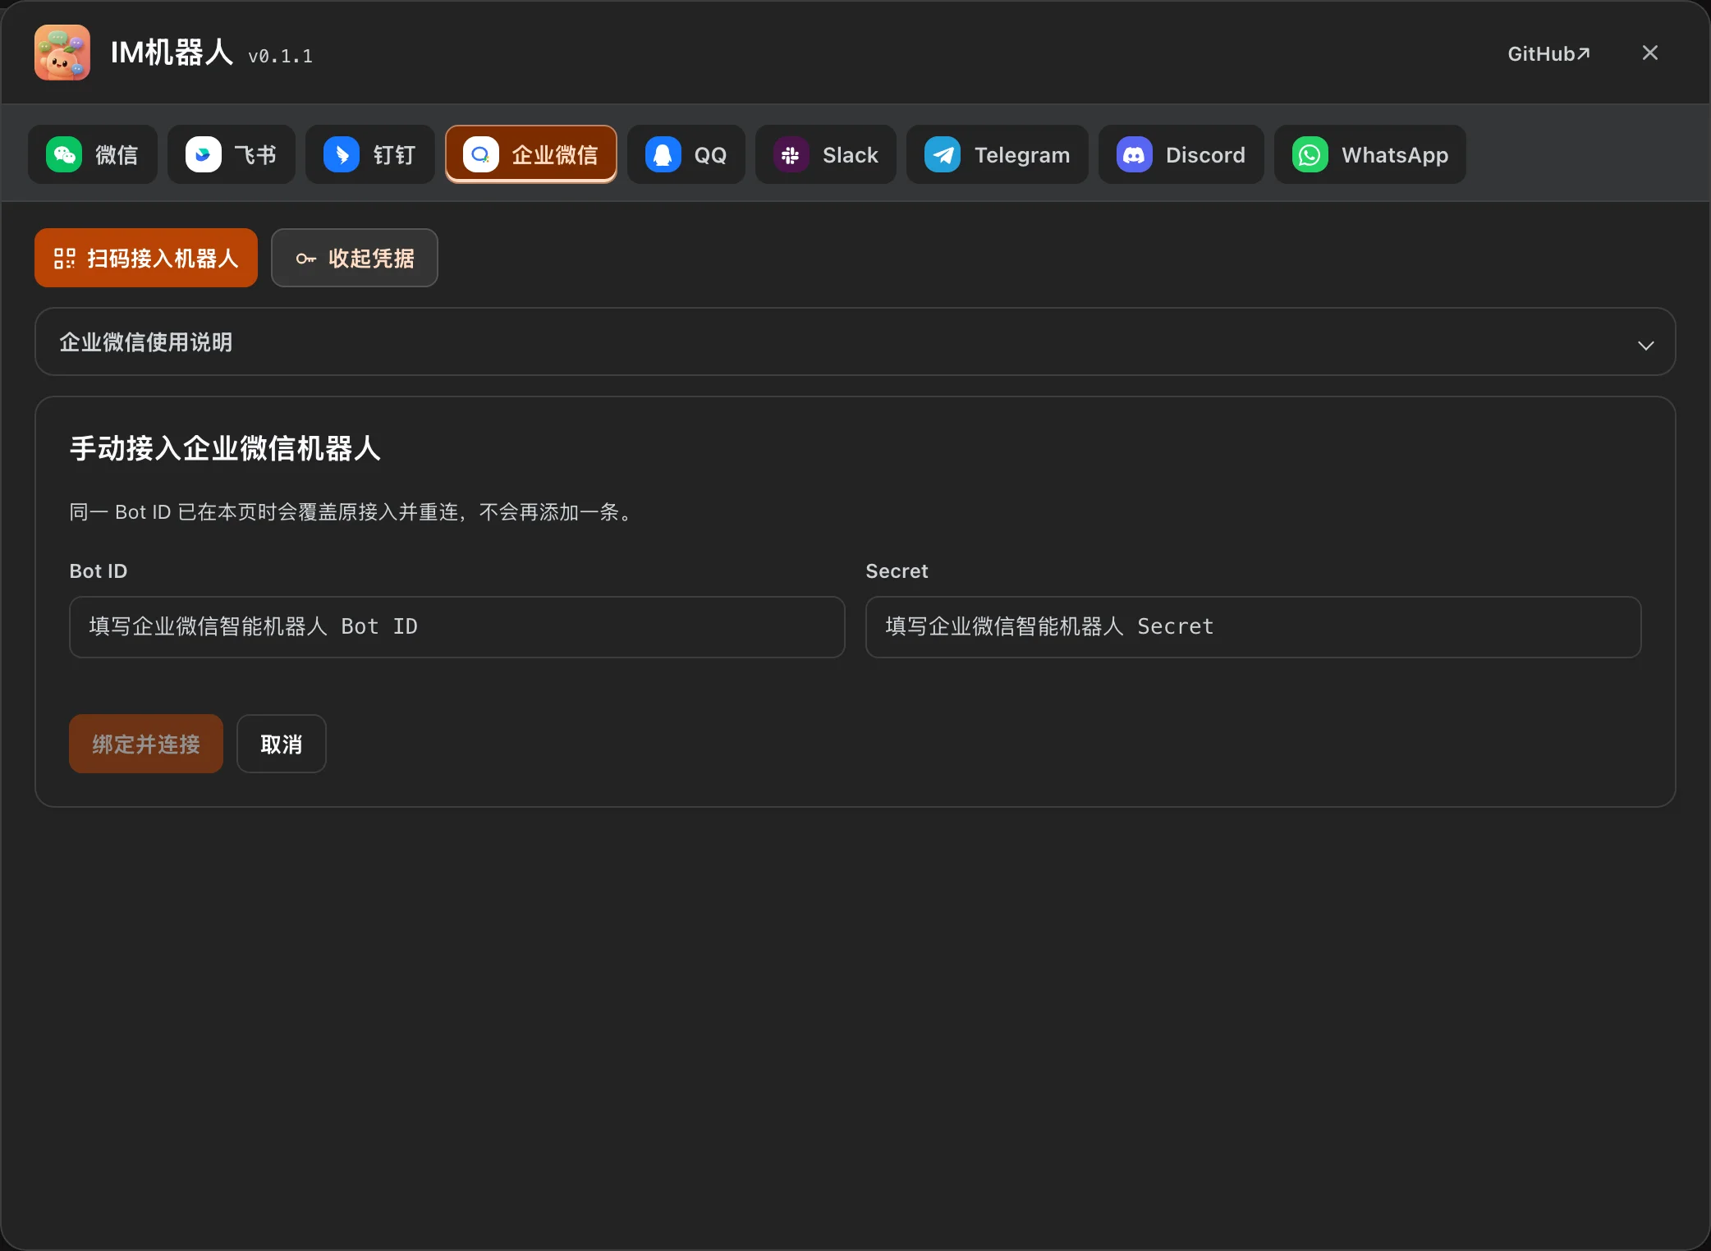Open the WhatsApp tab
This screenshot has height=1251, width=1711.
point(1370,154)
